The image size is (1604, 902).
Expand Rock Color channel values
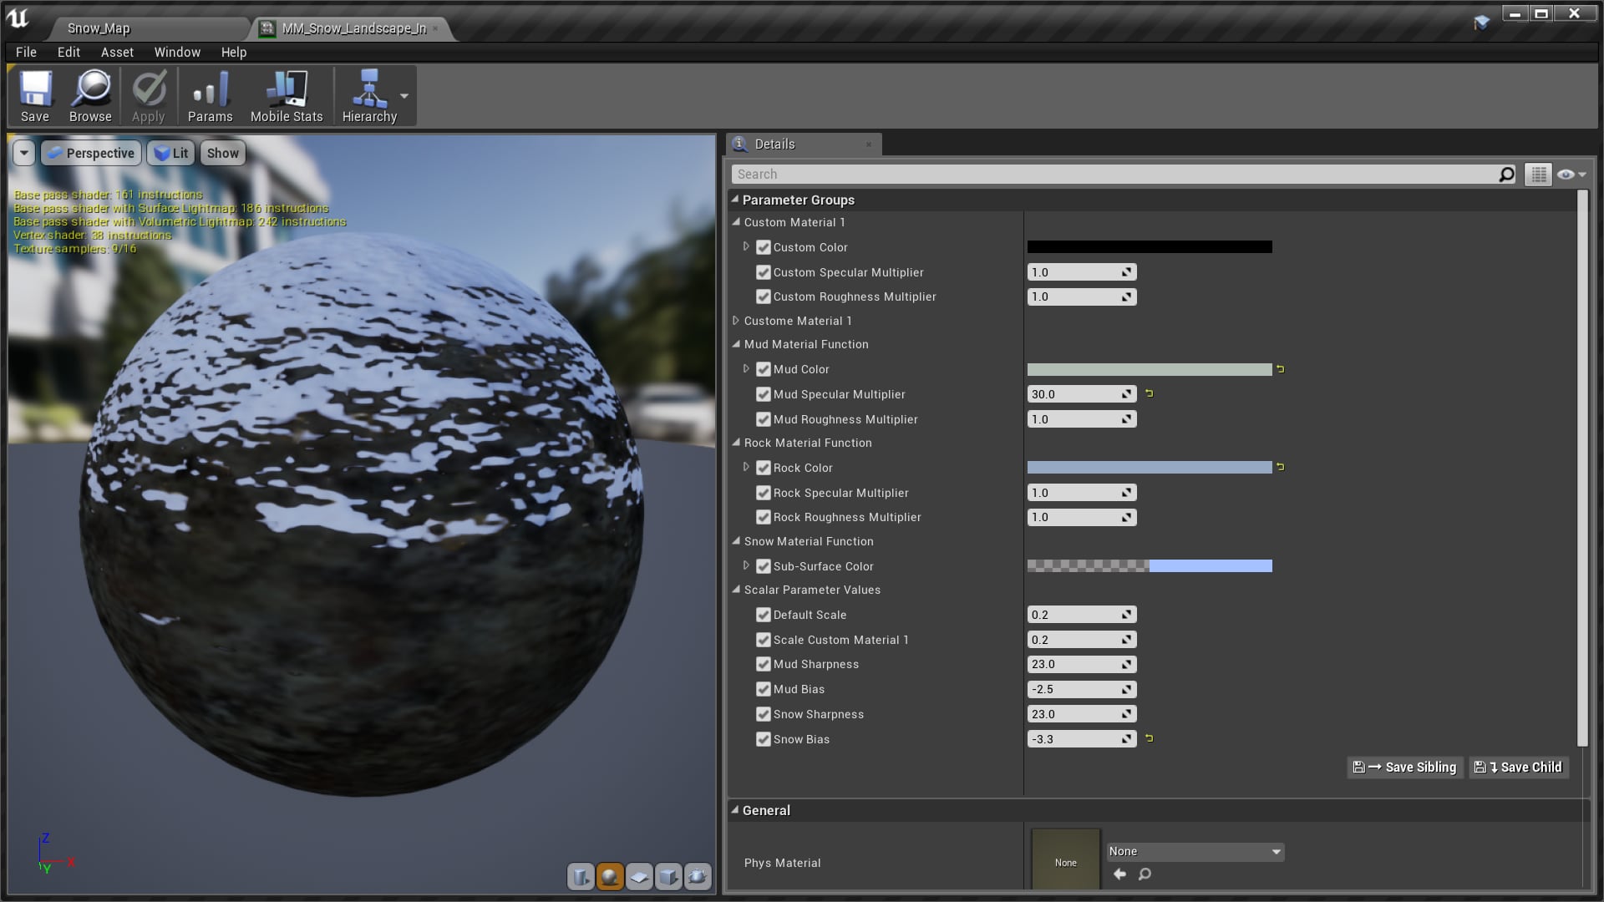746,468
